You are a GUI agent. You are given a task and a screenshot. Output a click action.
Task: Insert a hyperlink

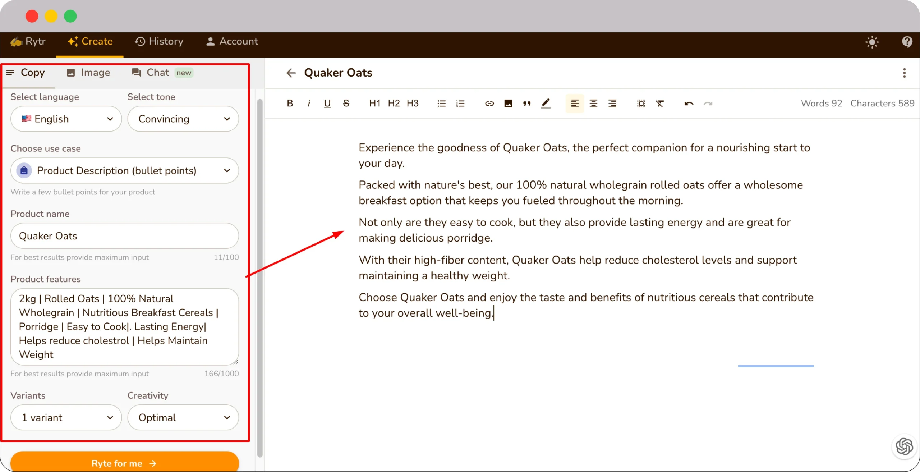pos(489,104)
